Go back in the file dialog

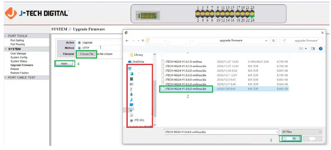click(x=127, y=40)
